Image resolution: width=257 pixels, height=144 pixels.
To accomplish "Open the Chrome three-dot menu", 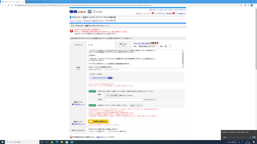I will pos(255,5).
